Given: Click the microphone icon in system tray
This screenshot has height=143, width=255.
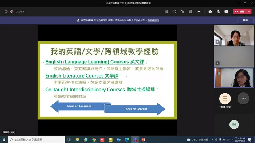Looking at the screenshot, I should (x=220, y=140).
